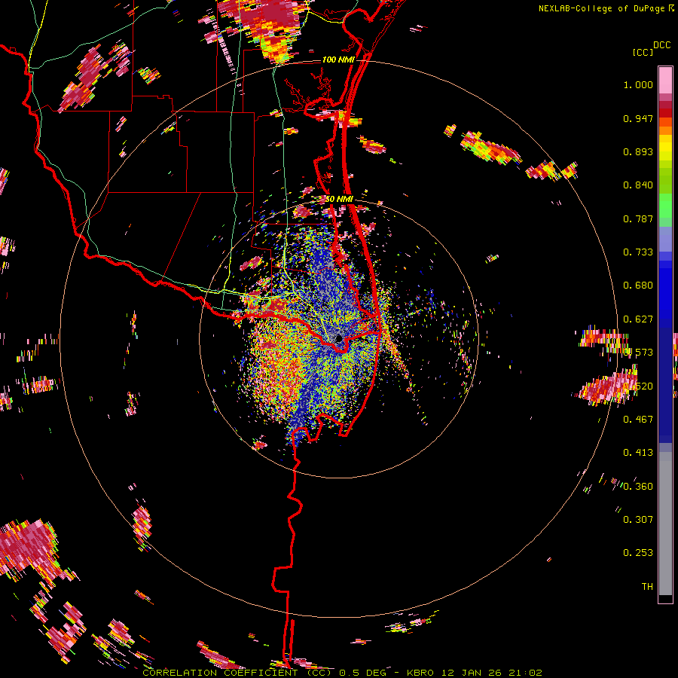The image size is (678, 678).
Task: Select the 0.413 legend value
Action: click(x=638, y=453)
